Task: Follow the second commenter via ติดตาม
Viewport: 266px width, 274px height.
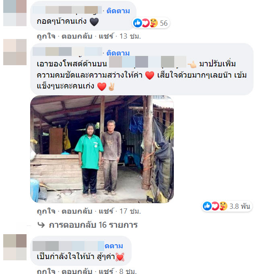Action: coord(118,53)
